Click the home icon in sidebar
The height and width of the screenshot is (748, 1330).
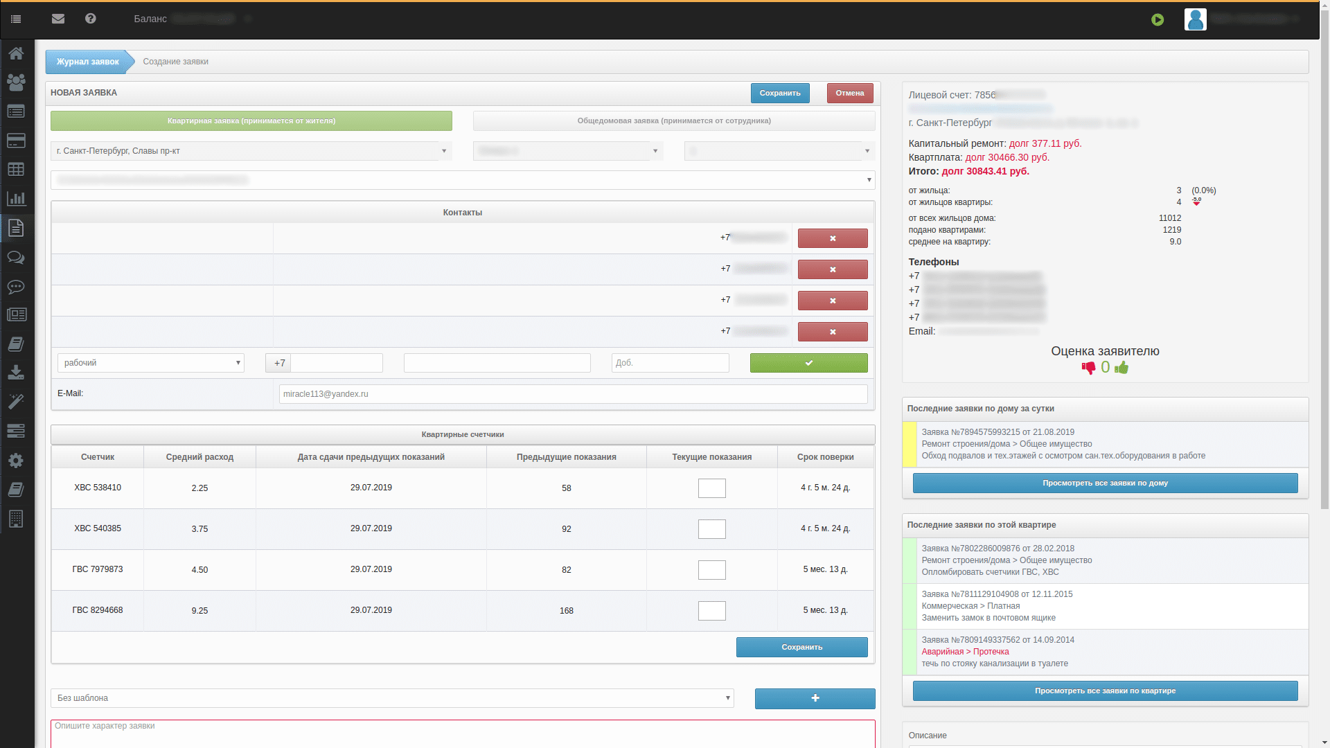tap(16, 53)
